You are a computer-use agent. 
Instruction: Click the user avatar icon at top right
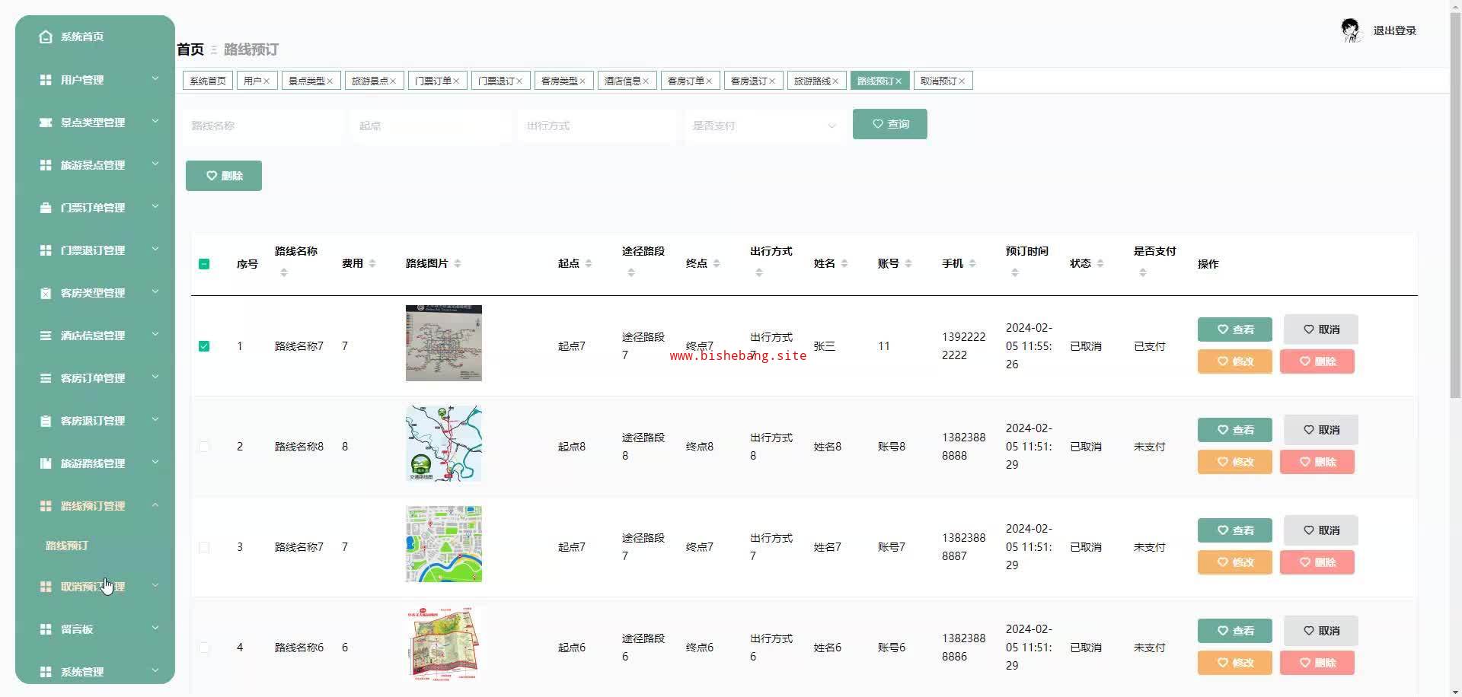pos(1350,30)
